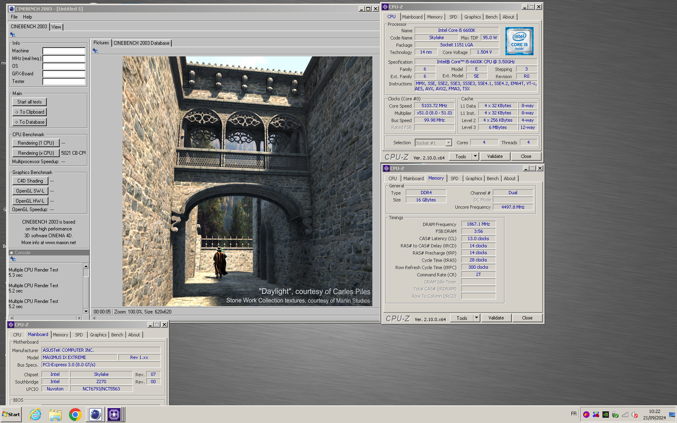Image resolution: width=677 pixels, height=423 pixels.
Task: Click the FR language indicator
Action: [574, 414]
